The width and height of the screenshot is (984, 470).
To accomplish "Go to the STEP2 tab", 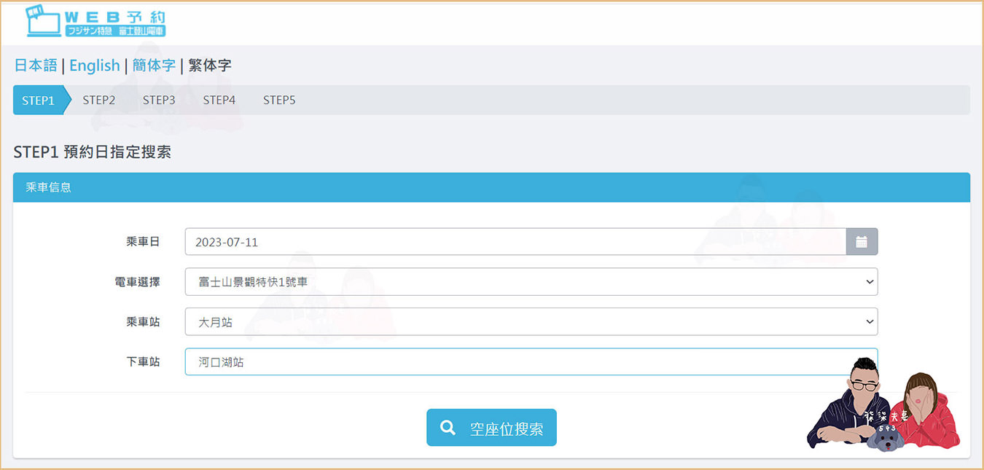I will (x=99, y=101).
